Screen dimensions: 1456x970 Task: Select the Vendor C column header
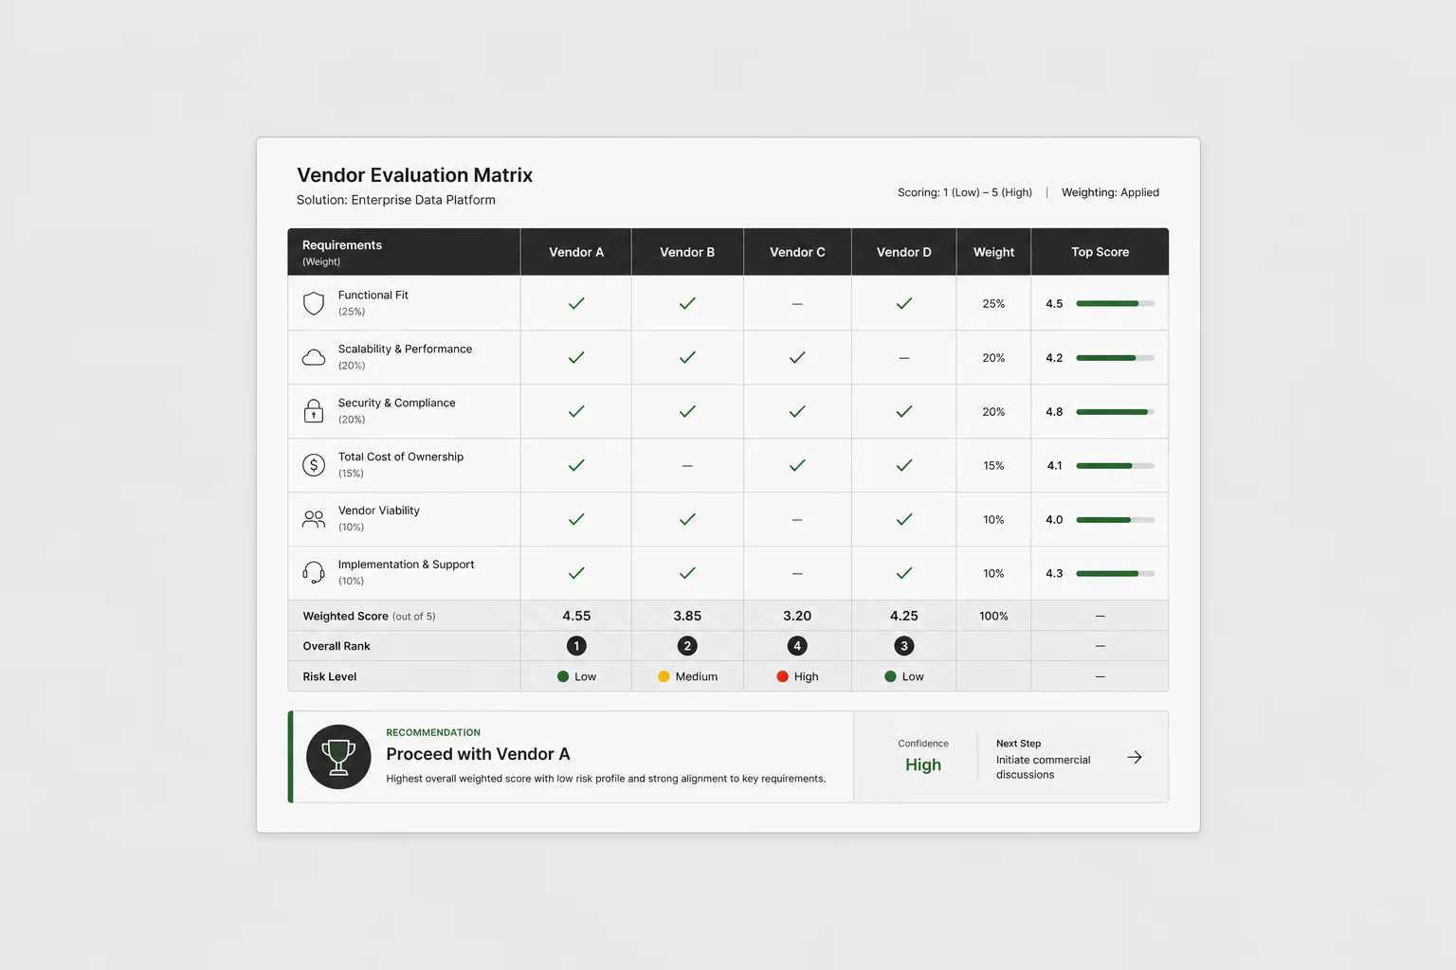(797, 252)
